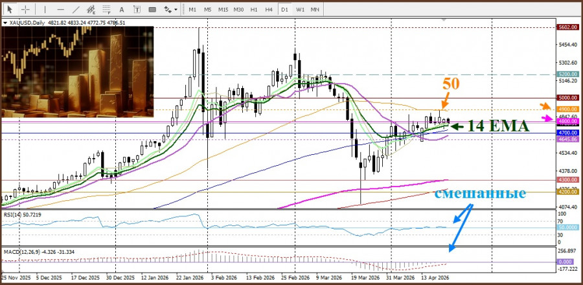Click the gold bars thumbnail image
The height and width of the screenshot is (285, 583).
tap(78, 73)
